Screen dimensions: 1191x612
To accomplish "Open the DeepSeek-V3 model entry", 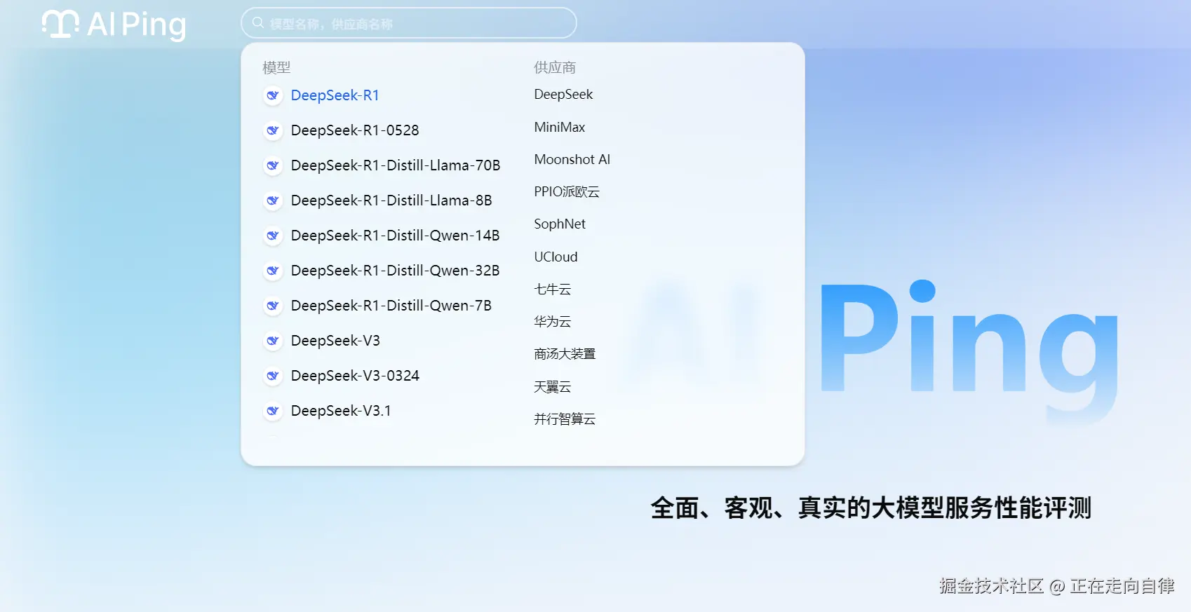I will [x=335, y=341].
